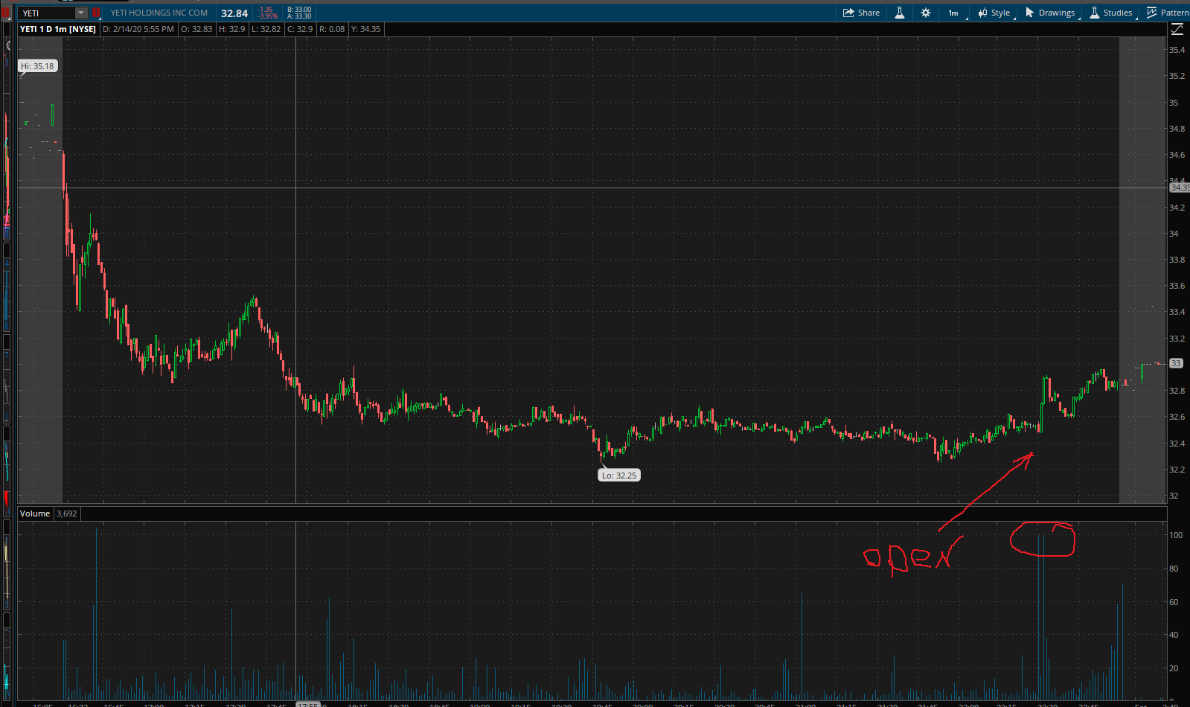Click the 32.8 price axis label

1177,391
